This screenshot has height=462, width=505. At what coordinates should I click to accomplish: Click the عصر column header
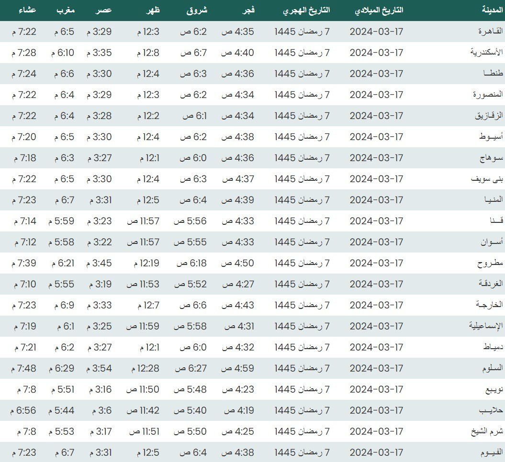(x=104, y=11)
